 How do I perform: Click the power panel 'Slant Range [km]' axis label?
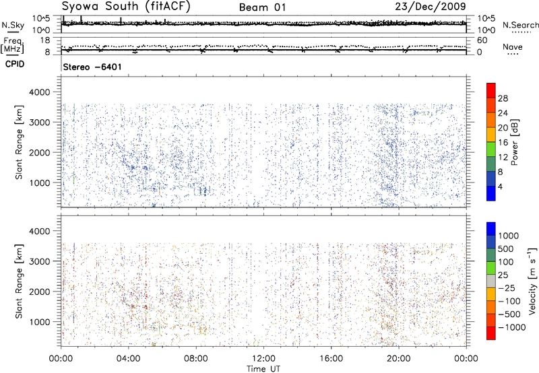[19, 142]
